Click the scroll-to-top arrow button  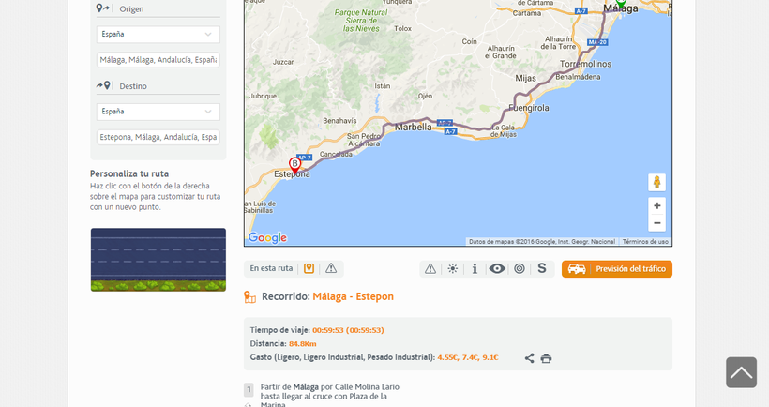point(741,372)
